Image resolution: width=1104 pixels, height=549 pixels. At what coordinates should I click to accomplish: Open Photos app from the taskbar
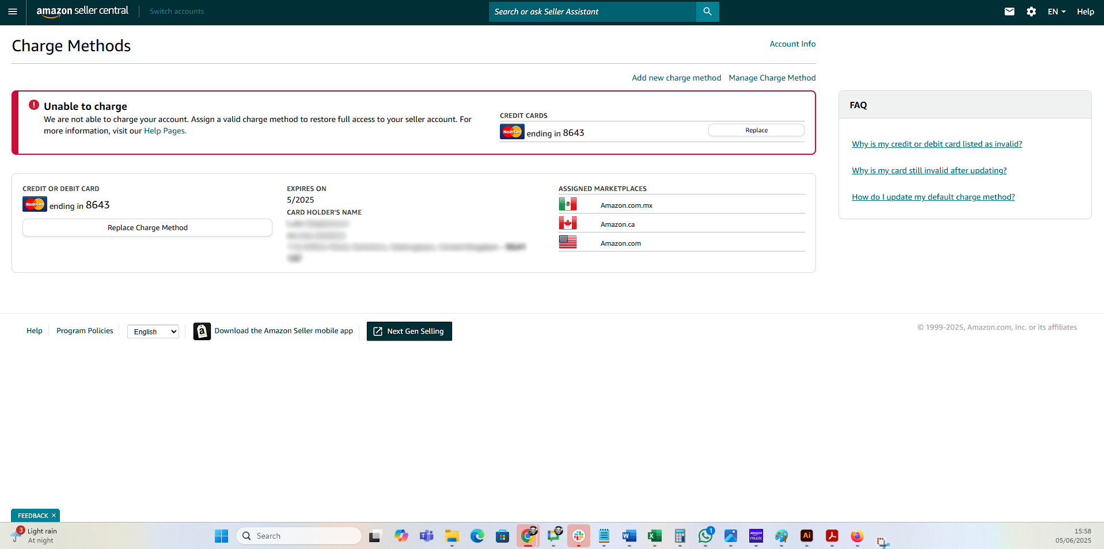(730, 536)
